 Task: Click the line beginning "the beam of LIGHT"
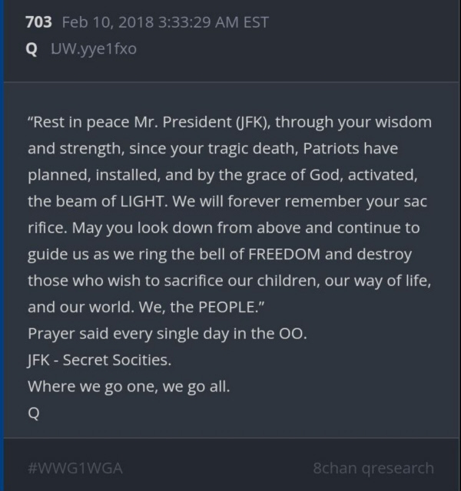[227, 201]
